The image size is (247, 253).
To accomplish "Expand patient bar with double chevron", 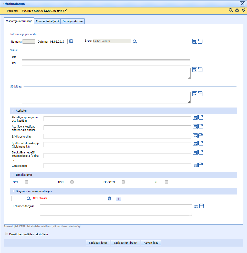I will pos(243,10).
